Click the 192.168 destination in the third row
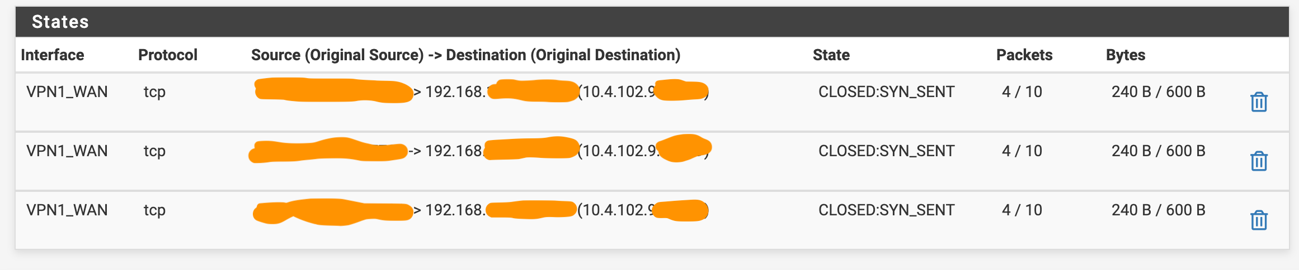 tap(454, 210)
